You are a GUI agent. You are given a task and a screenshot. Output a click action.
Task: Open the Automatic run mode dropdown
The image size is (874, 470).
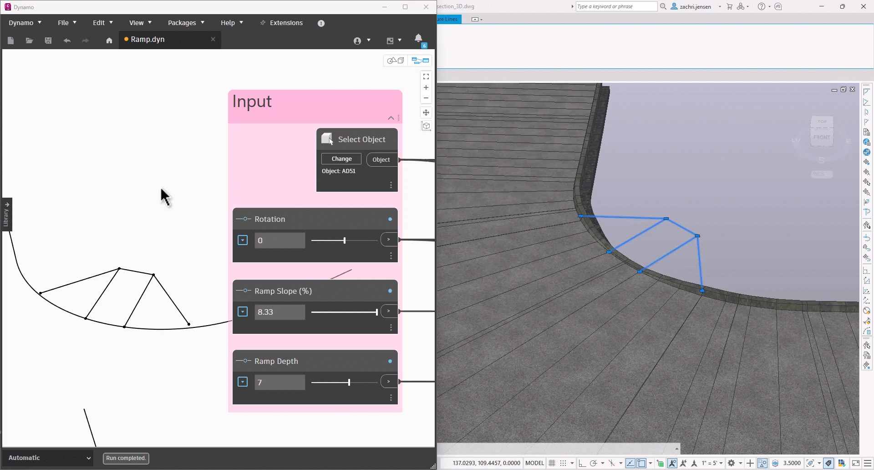pos(49,458)
